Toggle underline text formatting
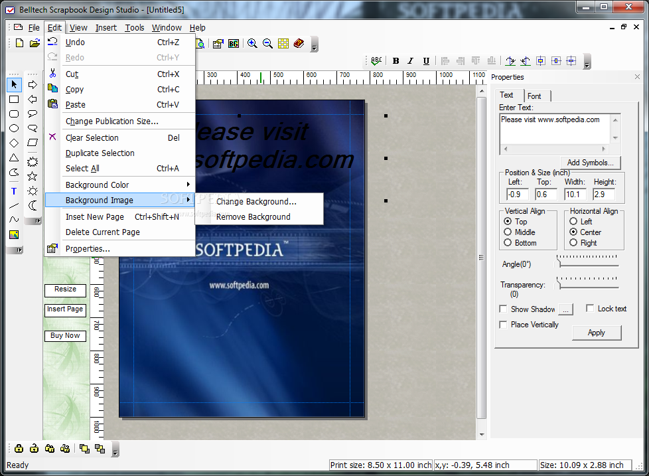The height and width of the screenshot is (476, 649). tap(426, 61)
